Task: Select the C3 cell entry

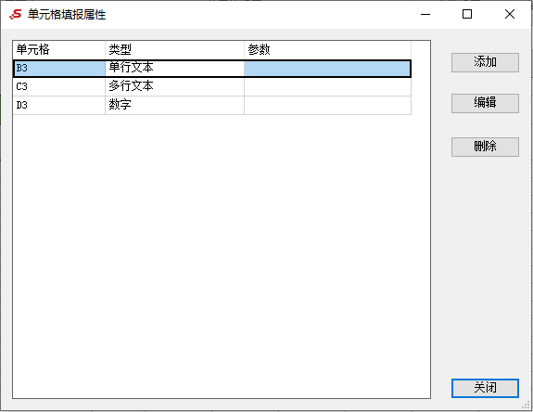Action: 59,86
